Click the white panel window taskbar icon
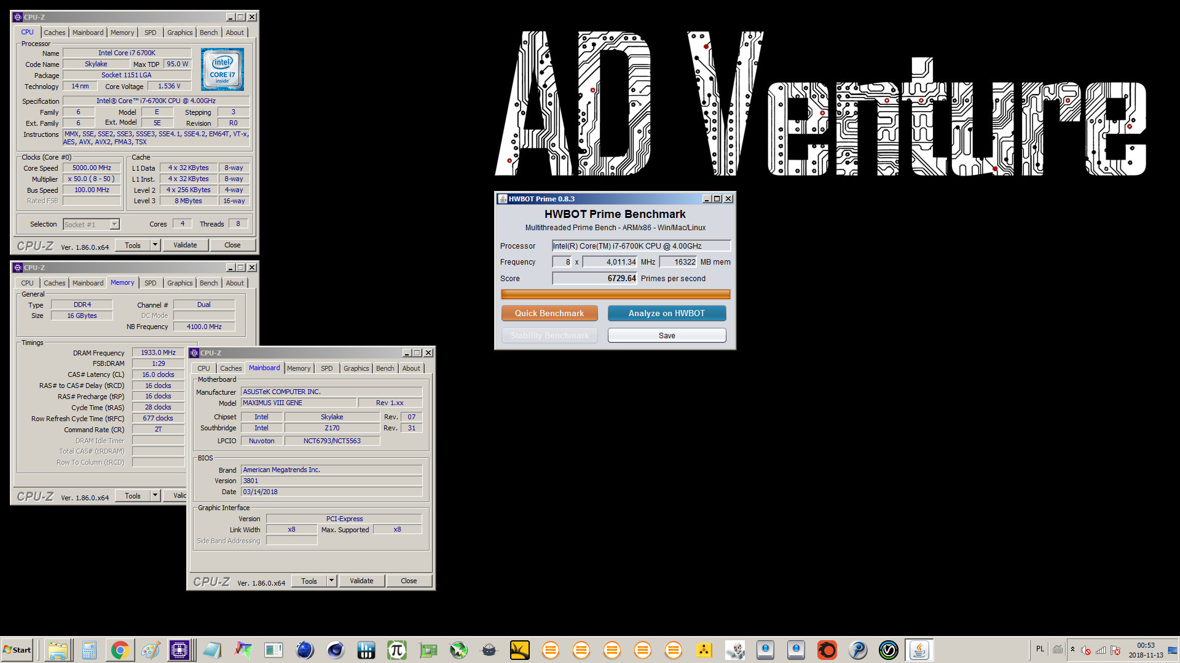Screen dimensions: 1180x663 click(x=273, y=650)
